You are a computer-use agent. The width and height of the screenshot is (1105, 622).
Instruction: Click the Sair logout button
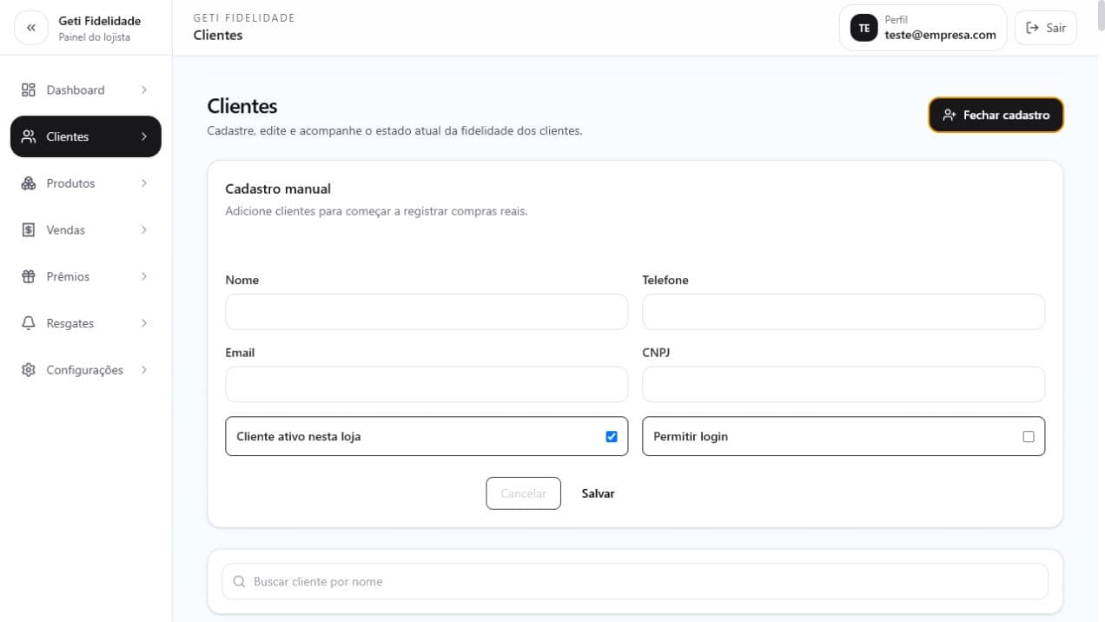click(x=1046, y=28)
